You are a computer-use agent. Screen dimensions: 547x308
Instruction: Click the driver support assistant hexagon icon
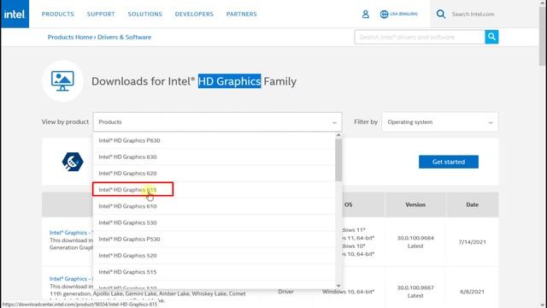(73, 162)
